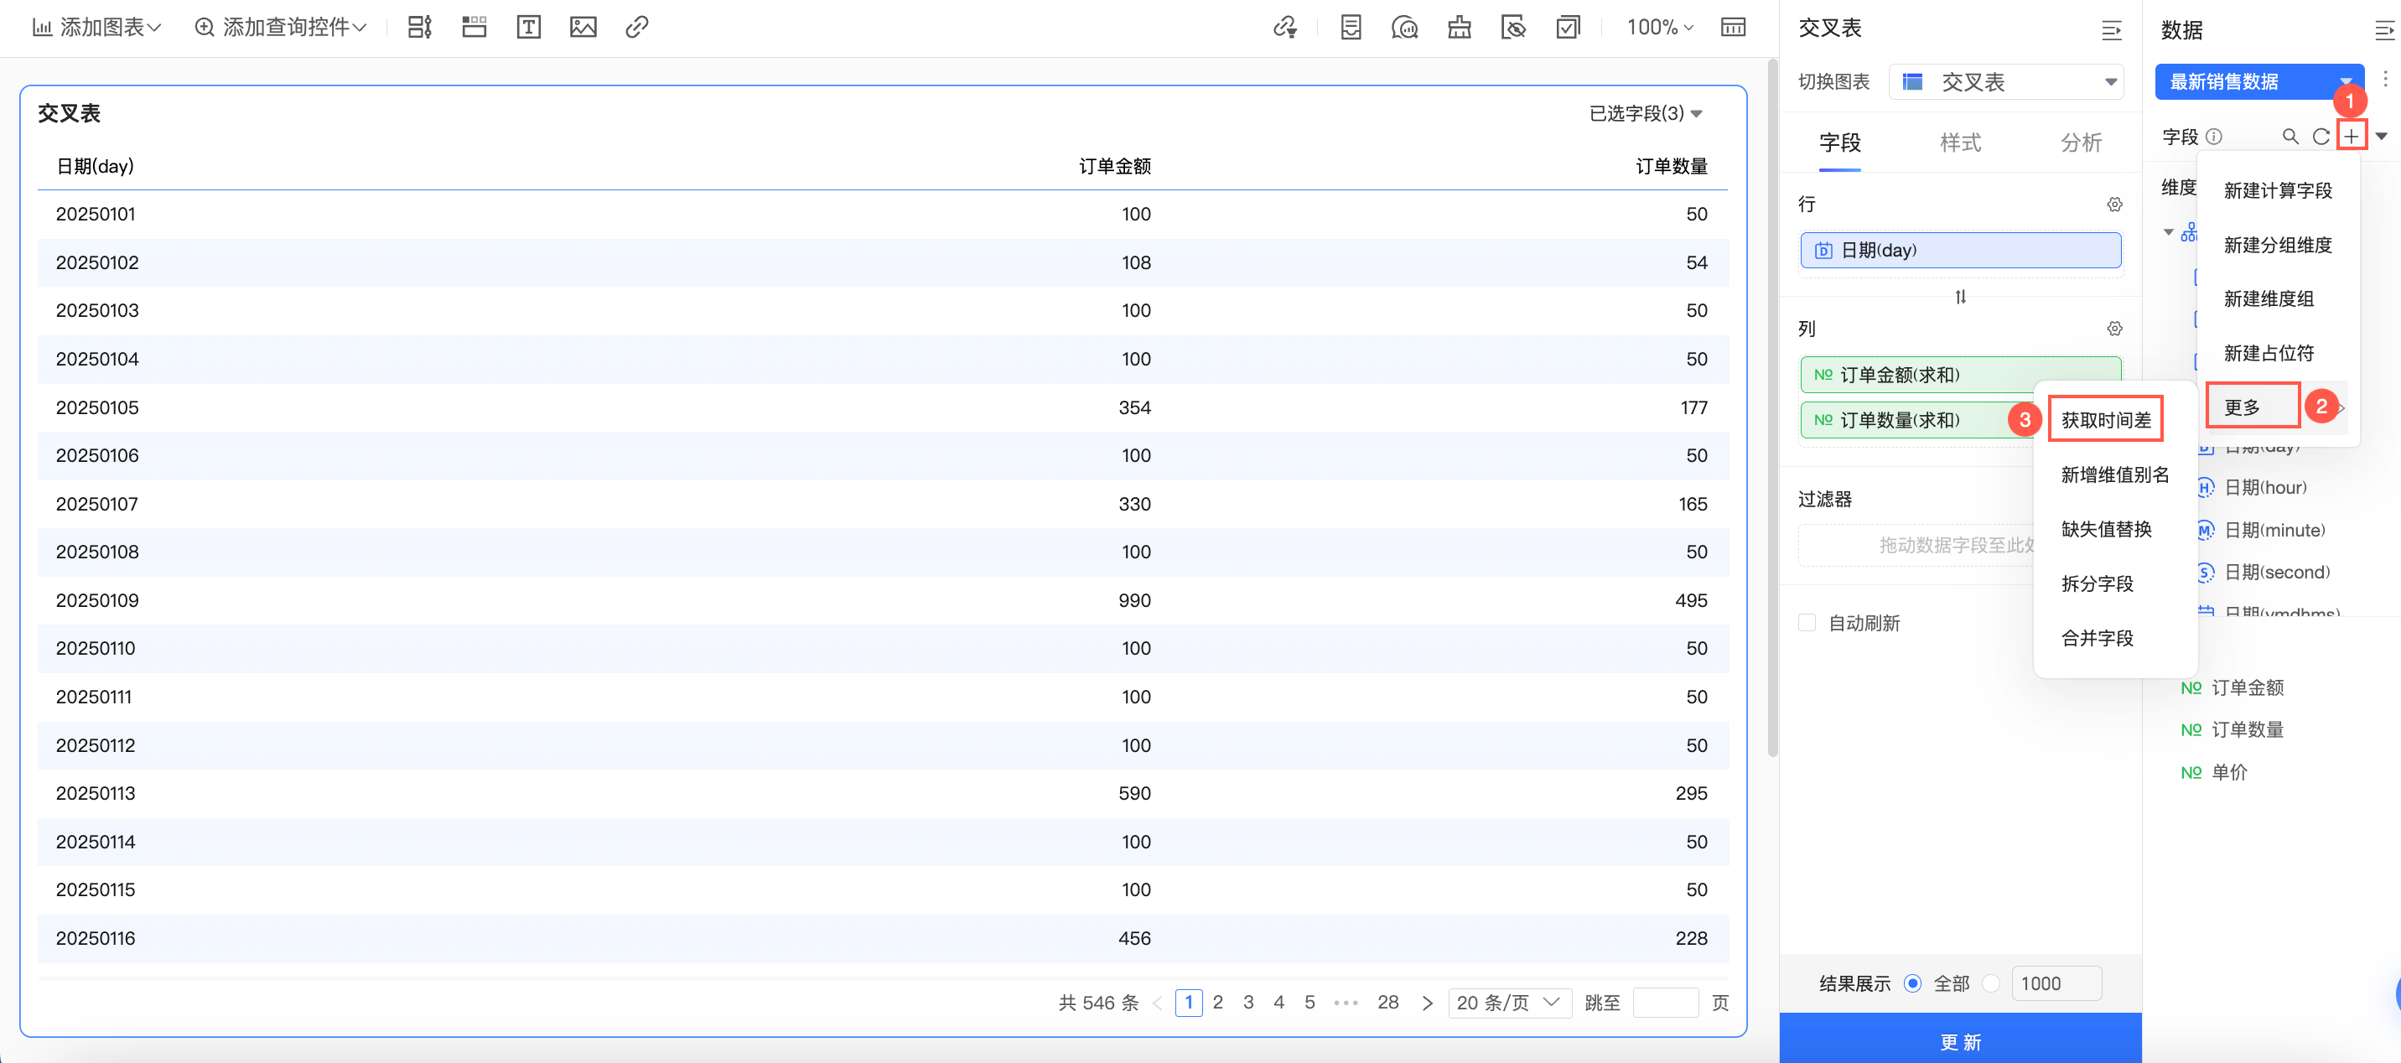This screenshot has height=1063, width=2401.
Task: Click the field search magnifier icon
Action: (x=2290, y=136)
